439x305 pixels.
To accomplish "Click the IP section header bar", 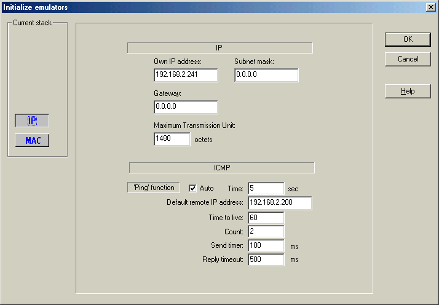I will pyautogui.click(x=219, y=48).
